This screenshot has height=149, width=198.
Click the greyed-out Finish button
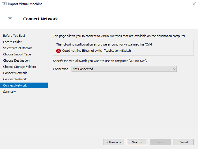pos(160,142)
